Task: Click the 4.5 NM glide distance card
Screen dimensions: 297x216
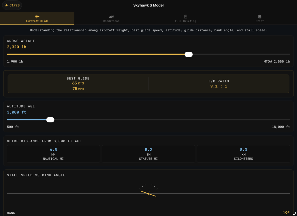Action: [53, 154]
